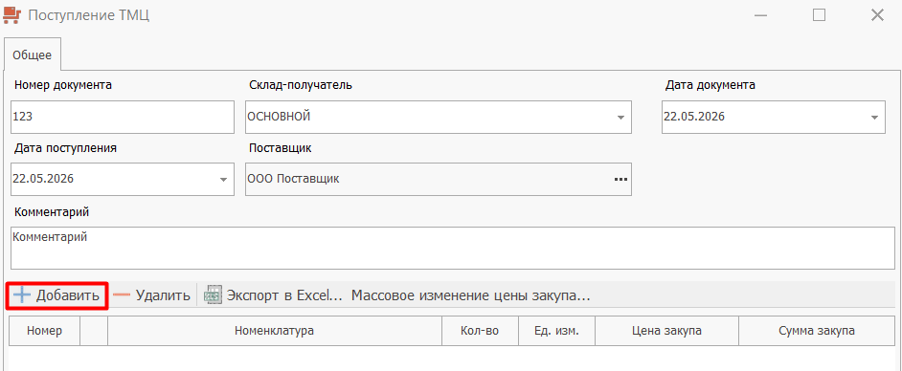Click the Ед. изм. column header
The width and height of the screenshot is (902, 371).
tap(556, 331)
